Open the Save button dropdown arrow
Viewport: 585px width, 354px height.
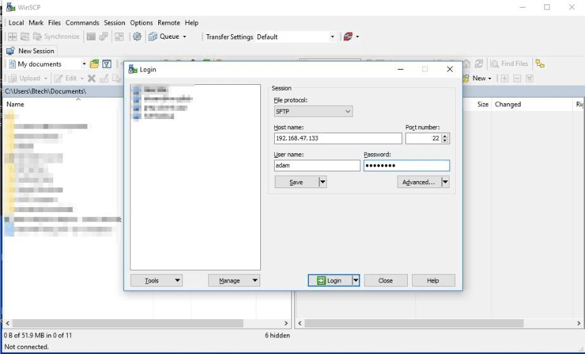point(323,182)
